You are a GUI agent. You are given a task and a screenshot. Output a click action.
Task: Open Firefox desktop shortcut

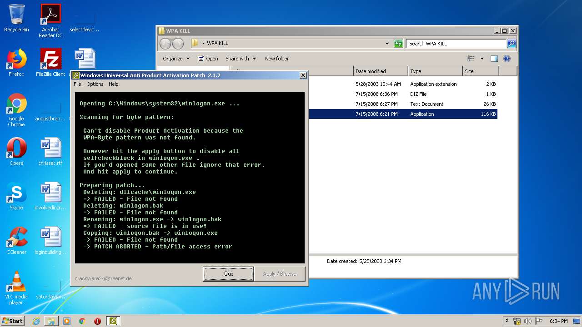[16, 63]
